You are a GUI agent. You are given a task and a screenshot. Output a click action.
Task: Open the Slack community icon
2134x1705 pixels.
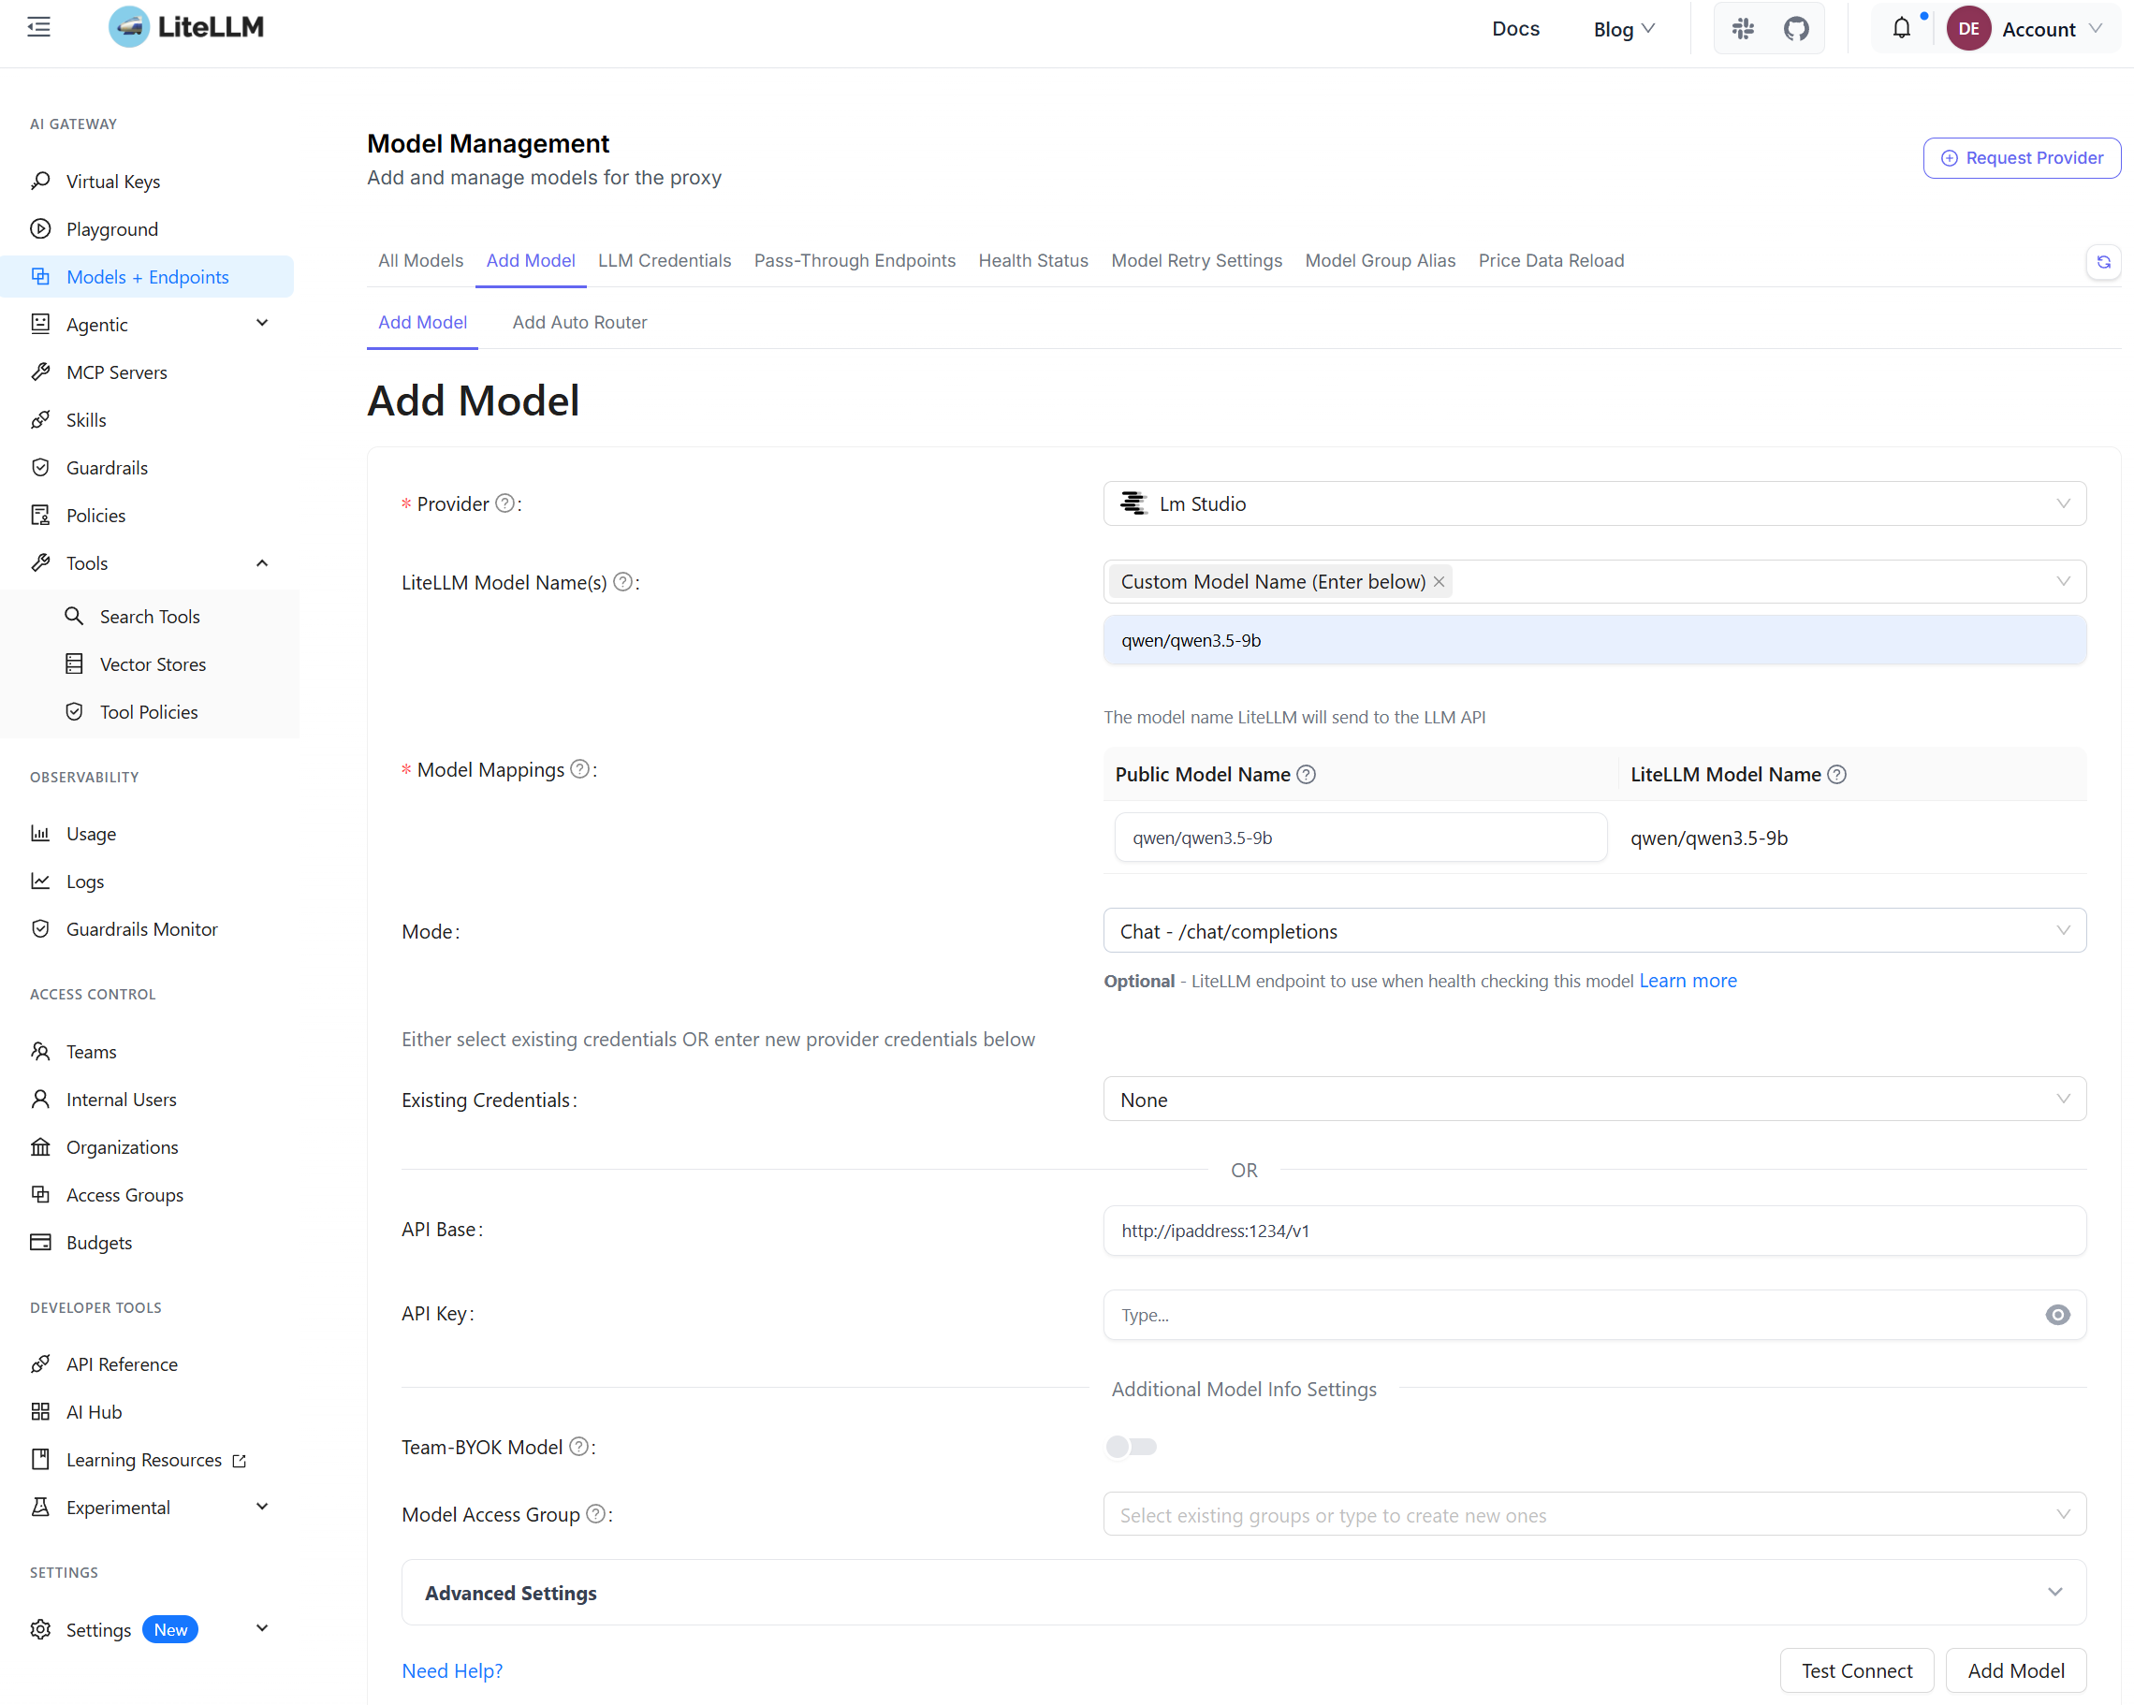pyautogui.click(x=1743, y=29)
